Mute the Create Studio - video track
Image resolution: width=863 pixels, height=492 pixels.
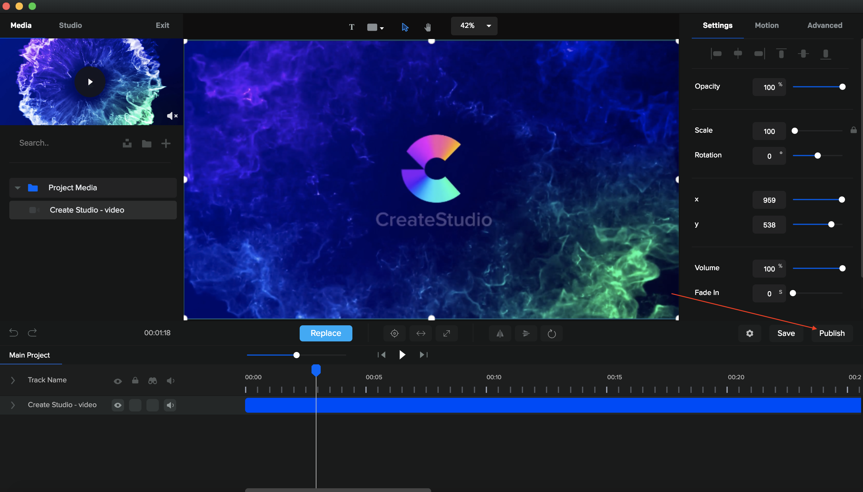click(x=170, y=405)
